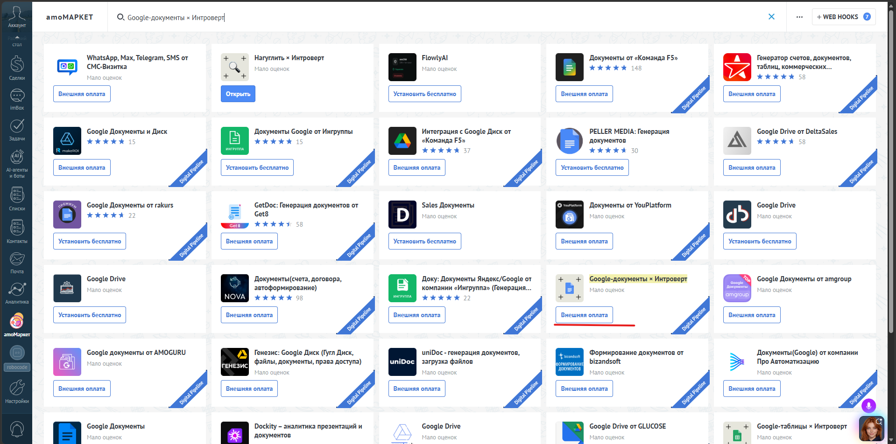The width and height of the screenshot is (896, 444).
Task: Open Почта from the sidebar
Action: [x=17, y=263]
